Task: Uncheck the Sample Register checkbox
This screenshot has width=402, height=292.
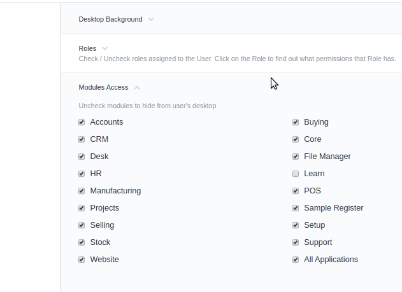Action: pos(296,208)
